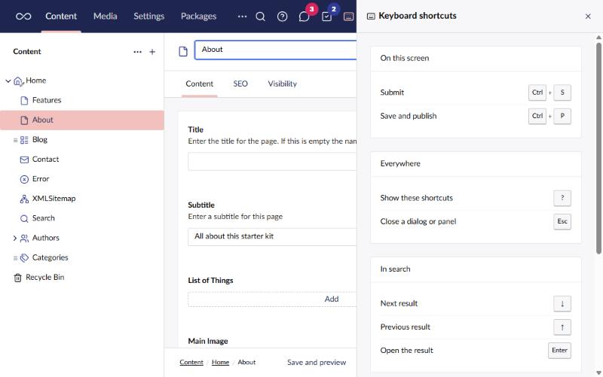Viewport: 603px width, 377px height.
Task: Click the page name field containing About
Action: click(x=275, y=50)
